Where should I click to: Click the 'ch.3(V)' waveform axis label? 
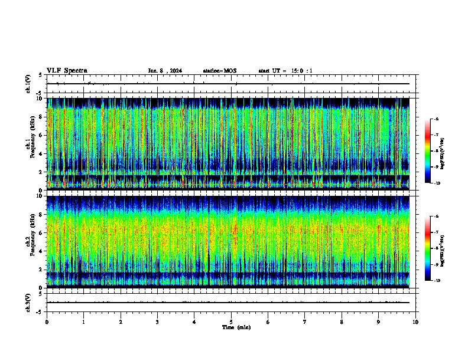pos(28,303)
